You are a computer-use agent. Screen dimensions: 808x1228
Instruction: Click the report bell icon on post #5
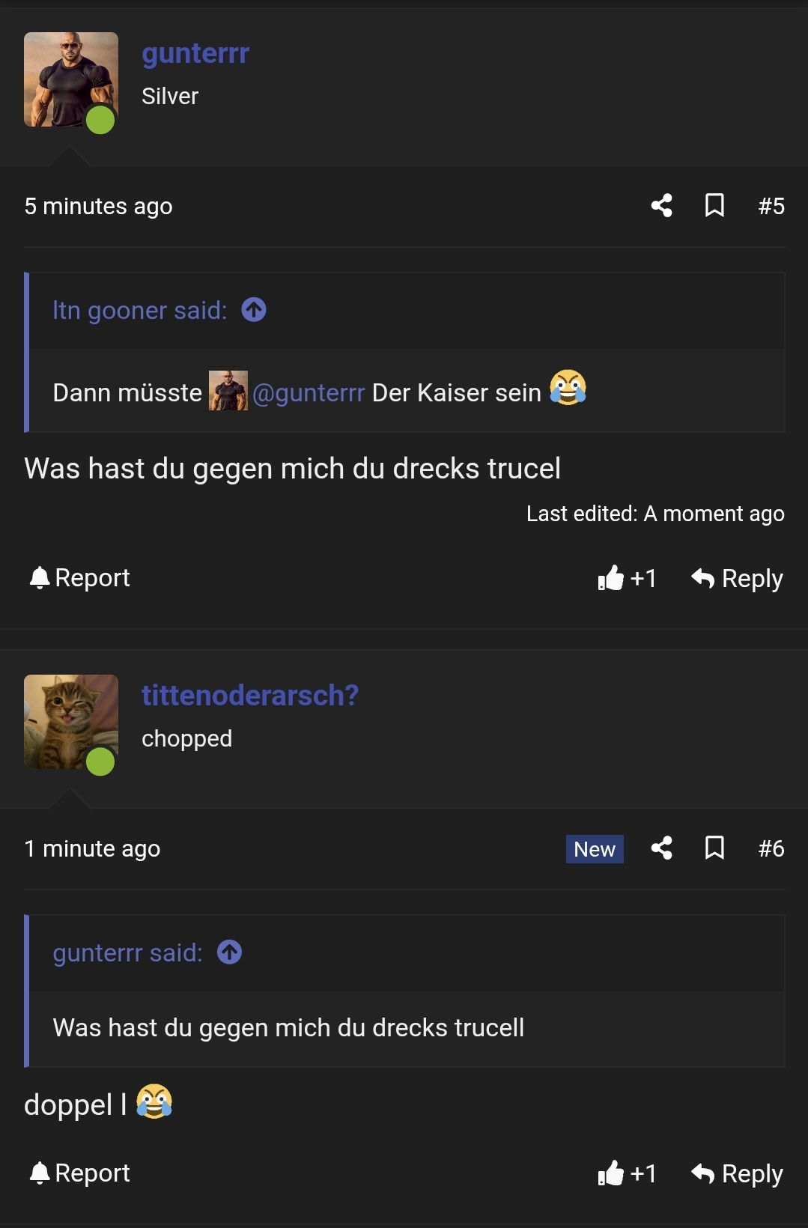click(41, 577)
